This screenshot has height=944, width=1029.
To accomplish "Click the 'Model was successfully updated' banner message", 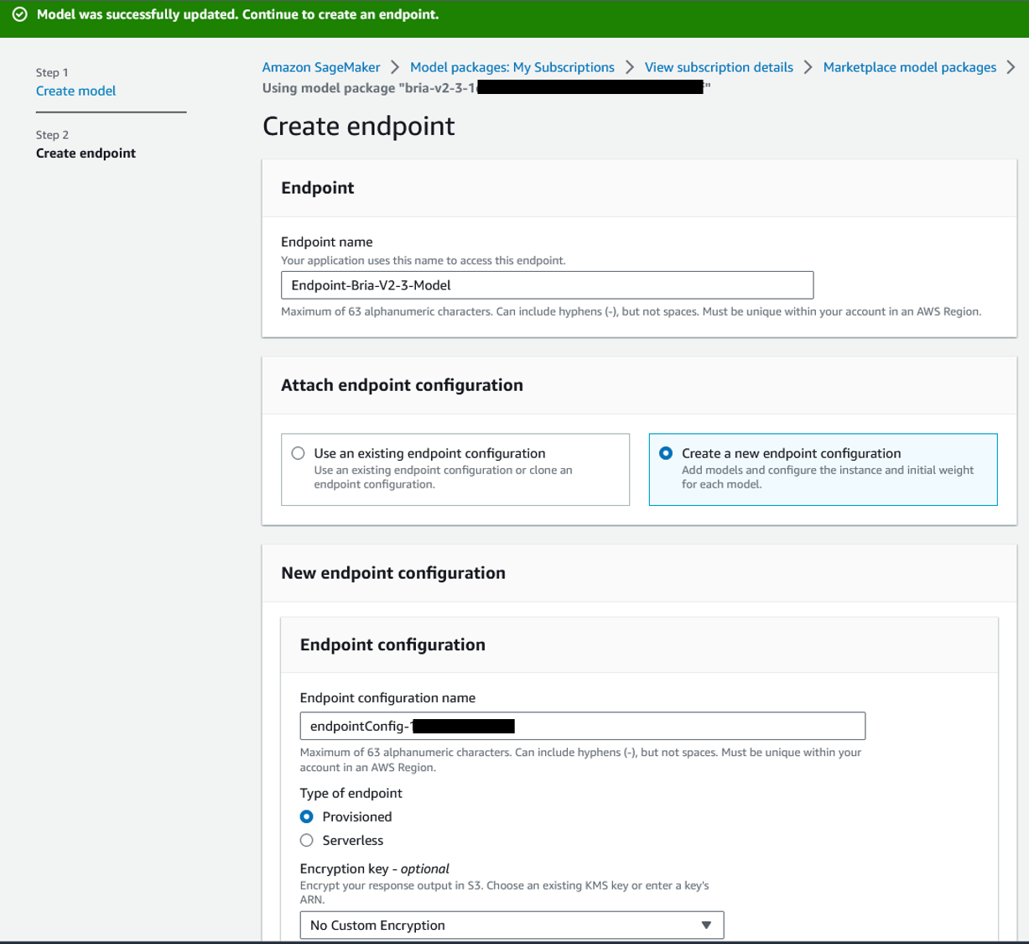I will coord(237,14).
